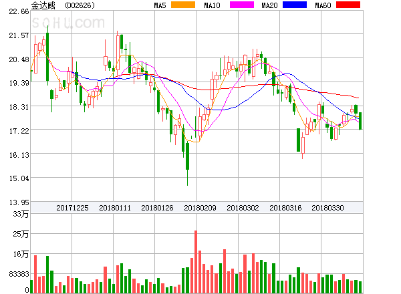The image size is (401, 294).
Task: Click the 20180209 date label
Action: pyautogui.click(x=200, y=208)
